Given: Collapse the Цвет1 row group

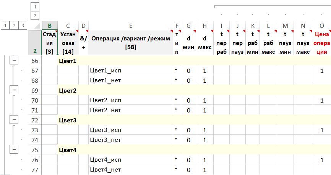Looking at the screenshot, I should coord(14,60).
